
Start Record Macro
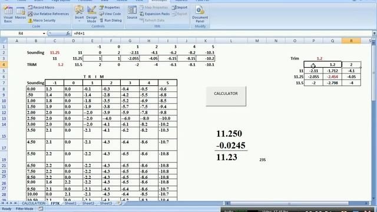(x=41, y=8)
